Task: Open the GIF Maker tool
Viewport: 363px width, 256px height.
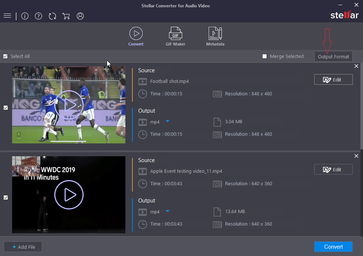Action: tap(176, 36)
